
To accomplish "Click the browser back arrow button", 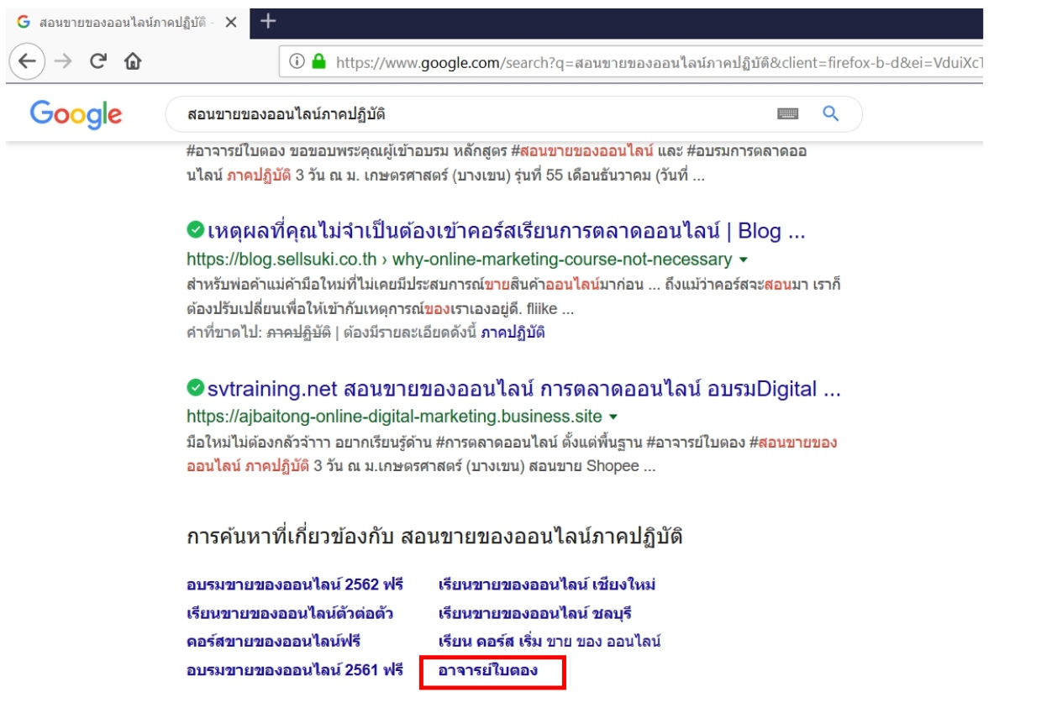I will tap(25, 62).
